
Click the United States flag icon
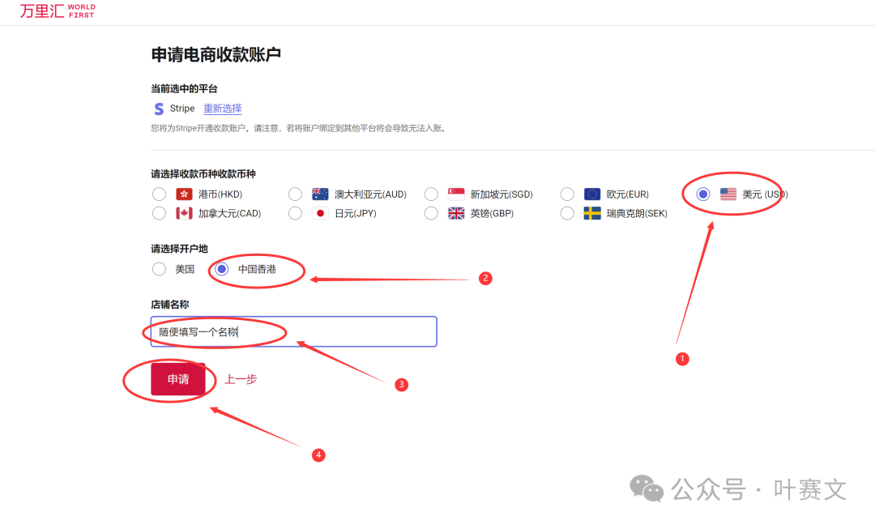(x=728, y=194)
